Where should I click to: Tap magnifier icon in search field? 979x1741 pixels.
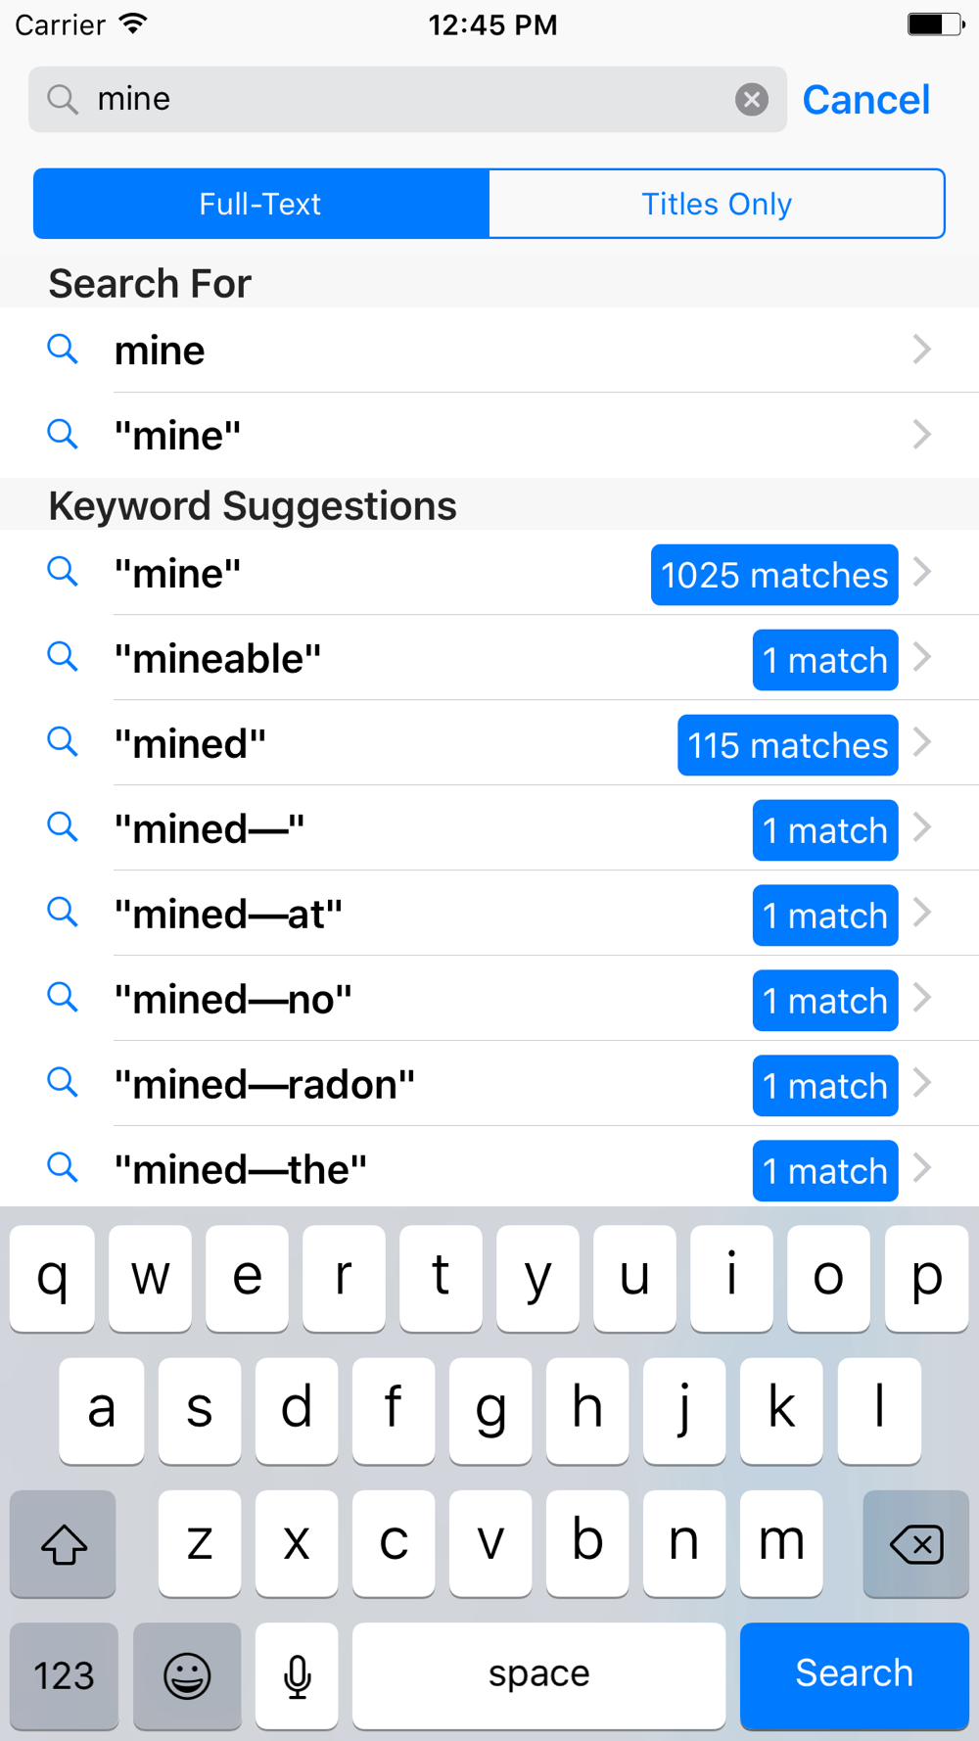[x=63, y=99]
